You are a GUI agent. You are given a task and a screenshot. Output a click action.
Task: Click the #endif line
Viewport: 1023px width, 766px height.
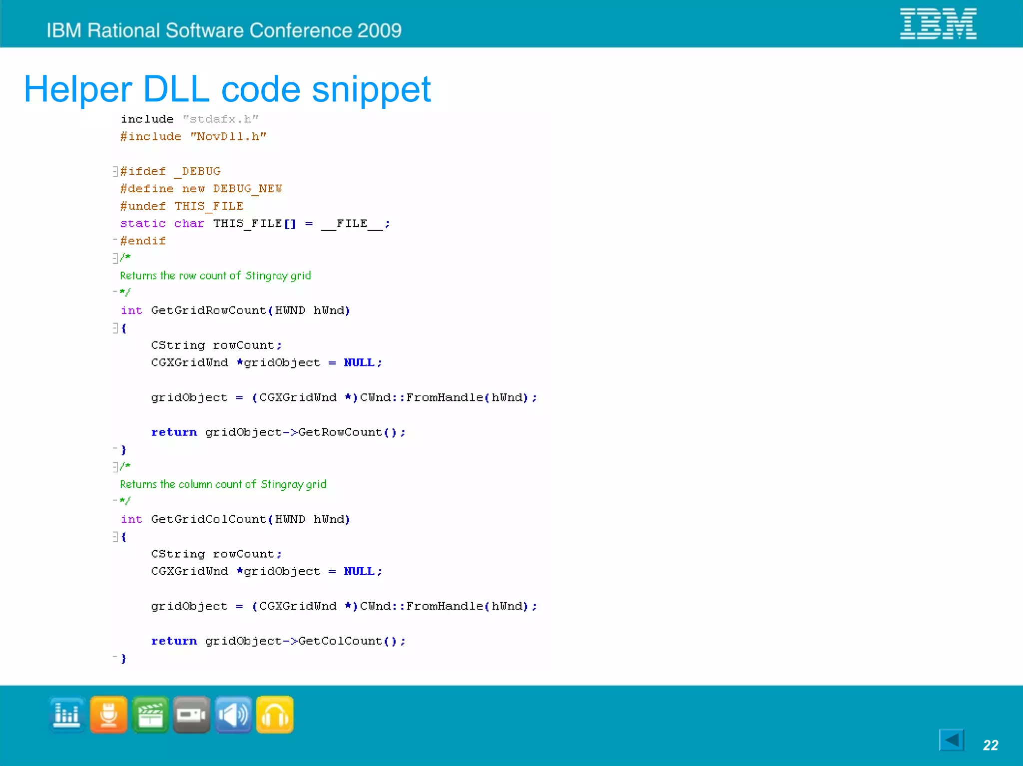143,241
